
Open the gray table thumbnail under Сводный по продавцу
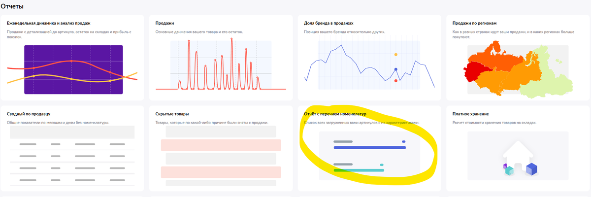point(72,155)
